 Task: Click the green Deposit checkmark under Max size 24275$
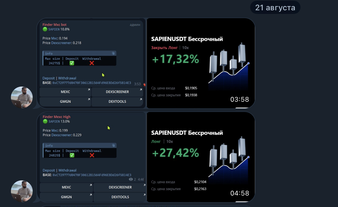pyautogui.click(x=72, y=63)
